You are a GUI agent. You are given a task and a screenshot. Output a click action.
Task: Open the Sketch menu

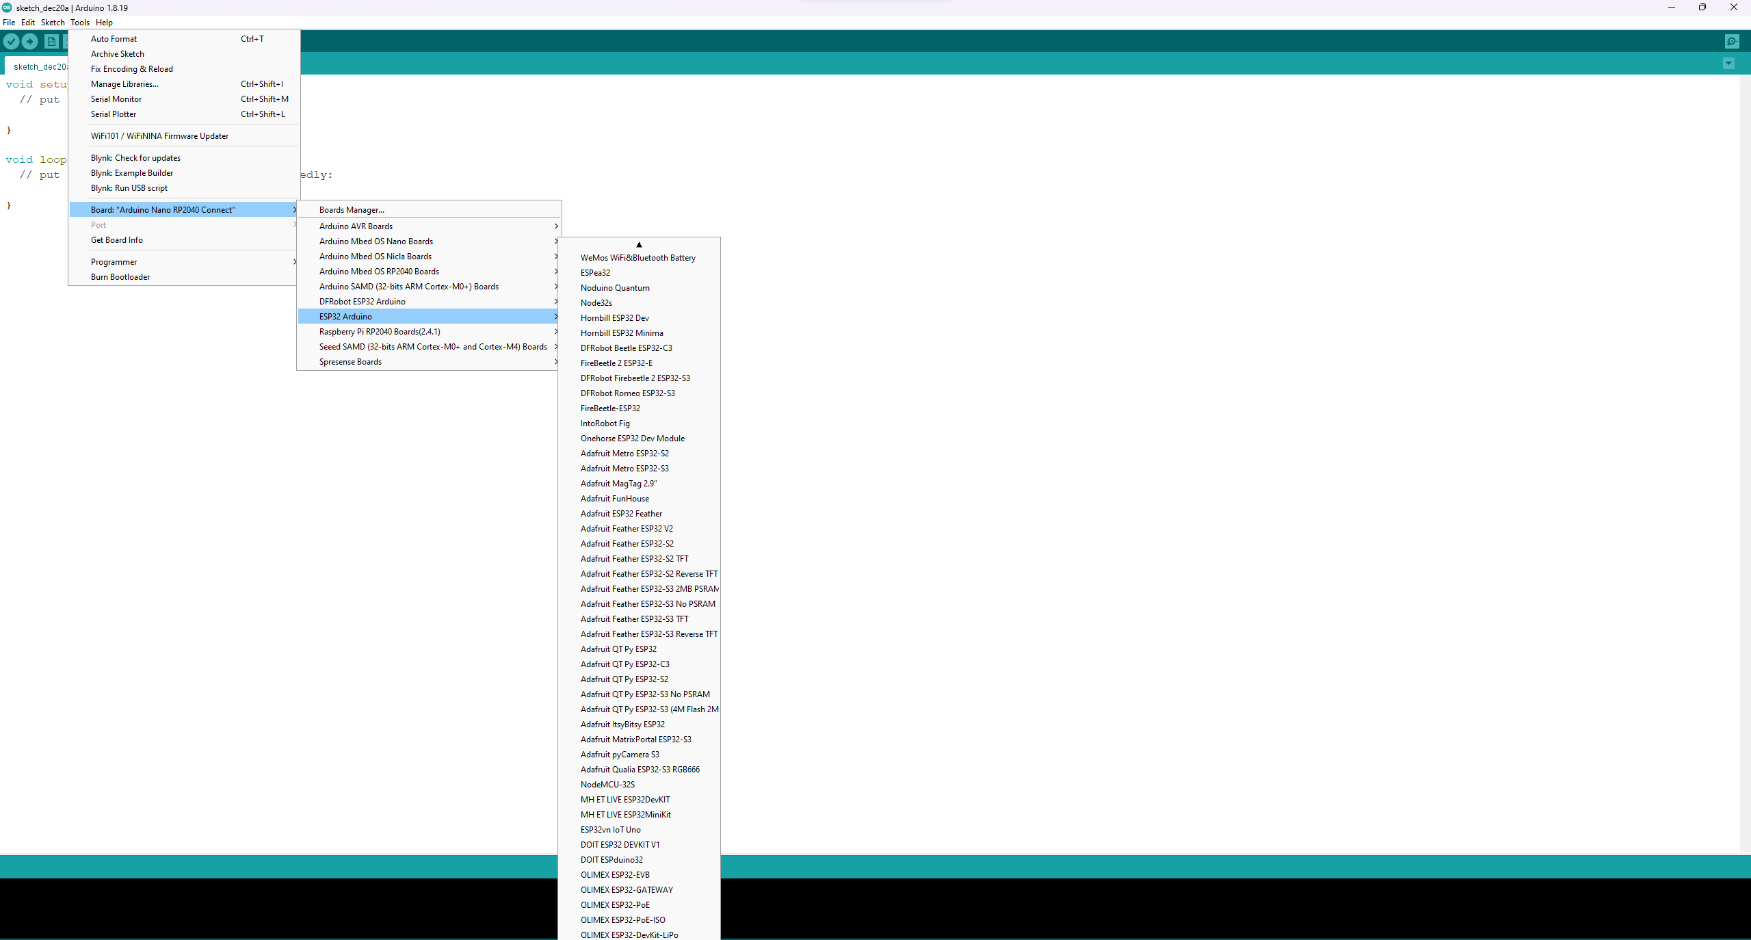click(53, 23)
